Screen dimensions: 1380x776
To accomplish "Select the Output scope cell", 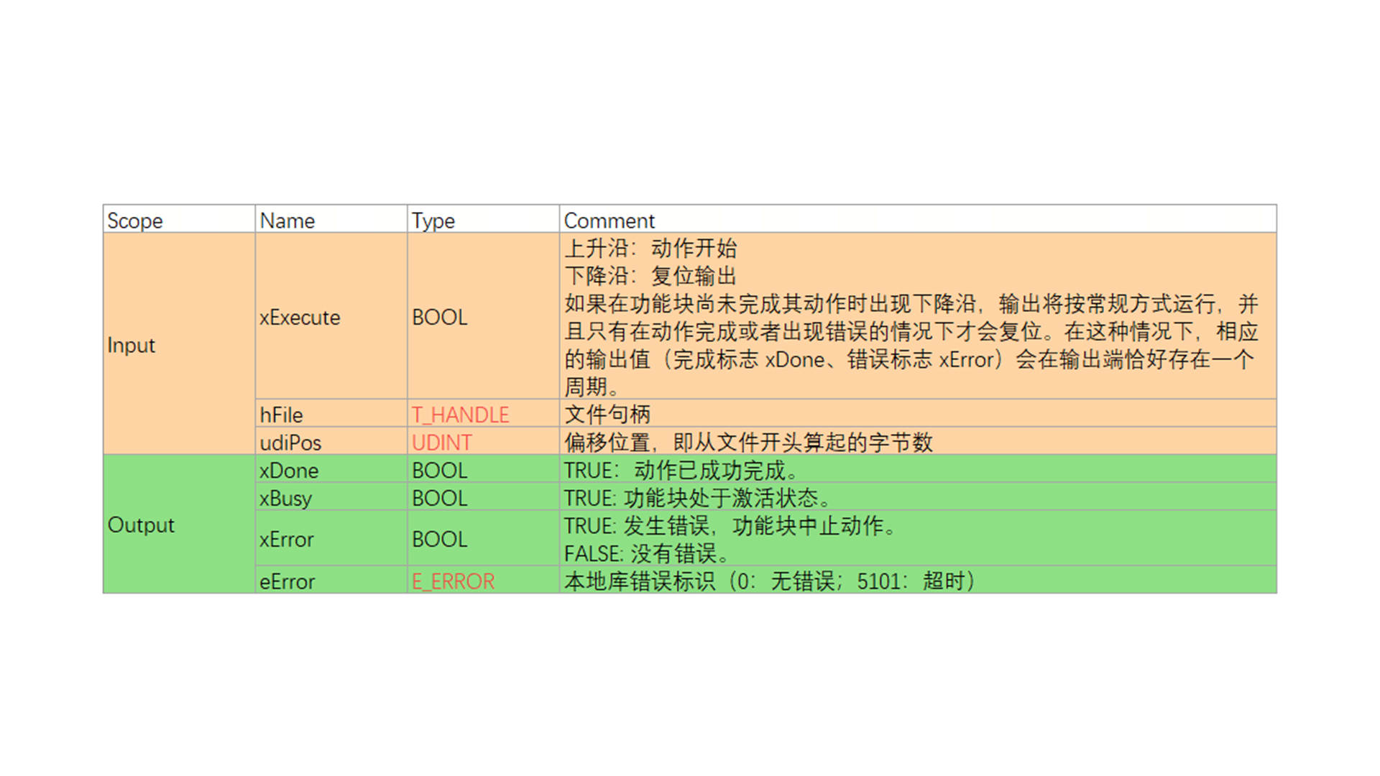I will point(141,525).
